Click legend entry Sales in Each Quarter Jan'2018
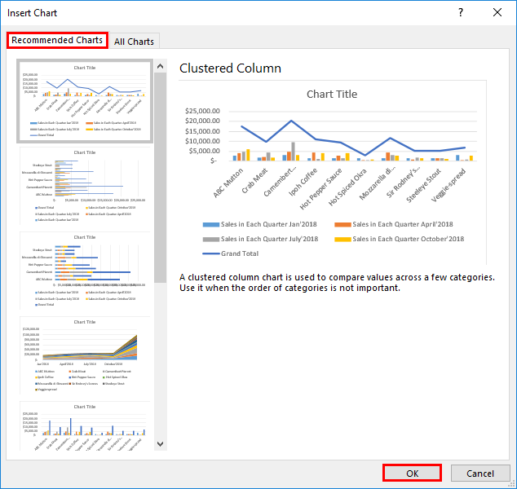Screen dimensions: 517x489 point(260,224)
